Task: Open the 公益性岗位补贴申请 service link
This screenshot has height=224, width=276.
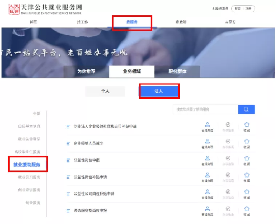Action: (90, 177)
